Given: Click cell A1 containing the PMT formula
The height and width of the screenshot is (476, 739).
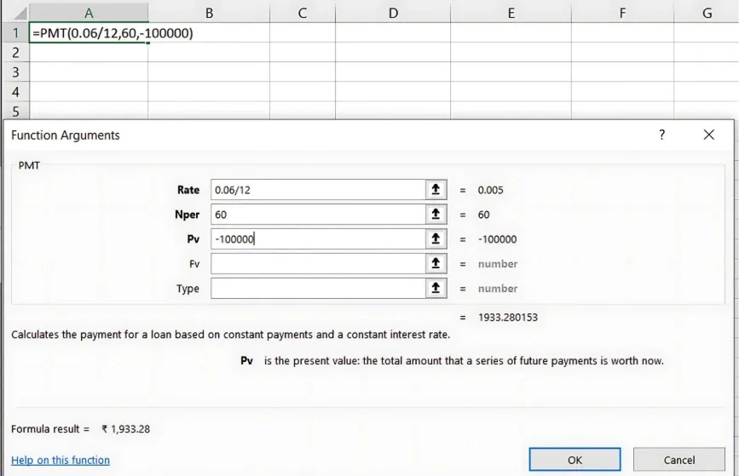Looking at the screenshot, I should pyautogui.click(x=89, y=33).
